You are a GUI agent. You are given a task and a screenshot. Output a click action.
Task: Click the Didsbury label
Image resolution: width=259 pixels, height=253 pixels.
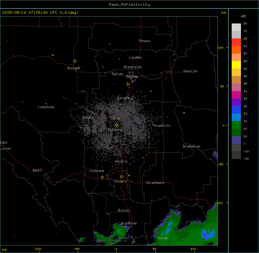(x=115, y=130)
